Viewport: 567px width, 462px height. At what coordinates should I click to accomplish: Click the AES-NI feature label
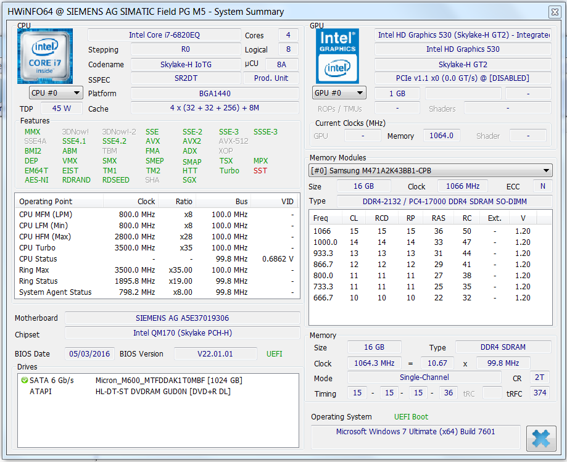pos(36,180)
